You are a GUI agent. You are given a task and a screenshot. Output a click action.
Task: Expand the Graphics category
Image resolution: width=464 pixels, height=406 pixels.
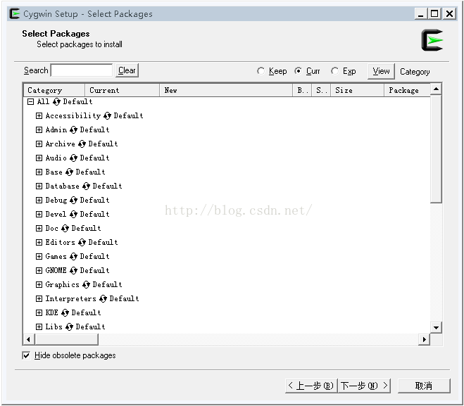pyautogui.click(x=39, y=285)
